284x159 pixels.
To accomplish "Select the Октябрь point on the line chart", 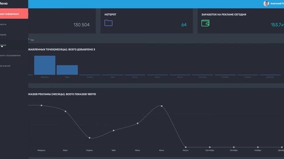I will point(234,147).
